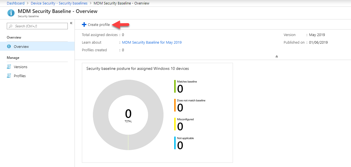Collapse the essentials section with up chevrons
This screenshot has width=351, height=167.
point(277,57)
